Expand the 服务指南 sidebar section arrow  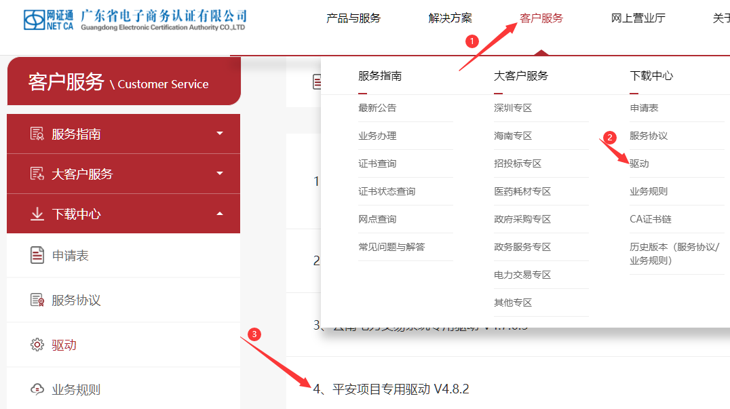tap(219, 134)
